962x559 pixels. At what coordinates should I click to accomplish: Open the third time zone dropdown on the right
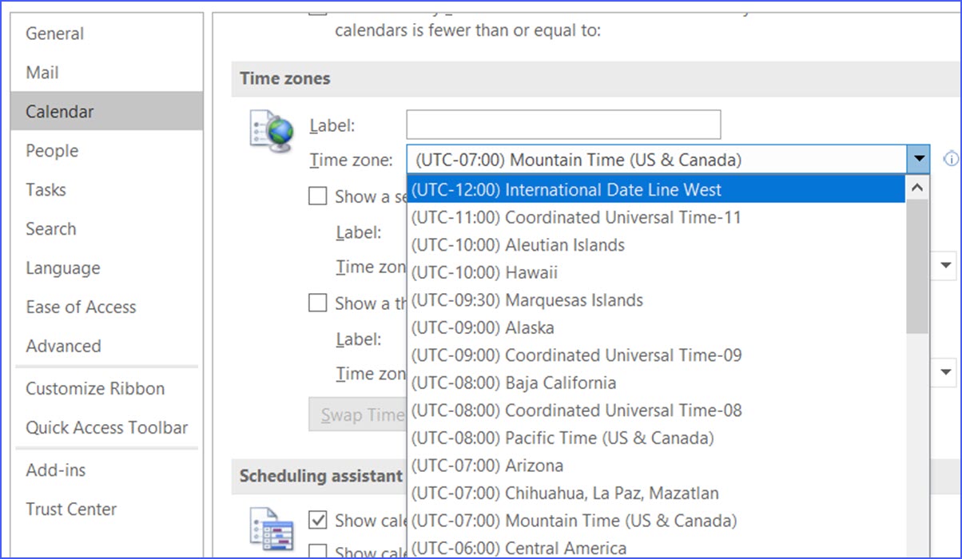(946, 372)
